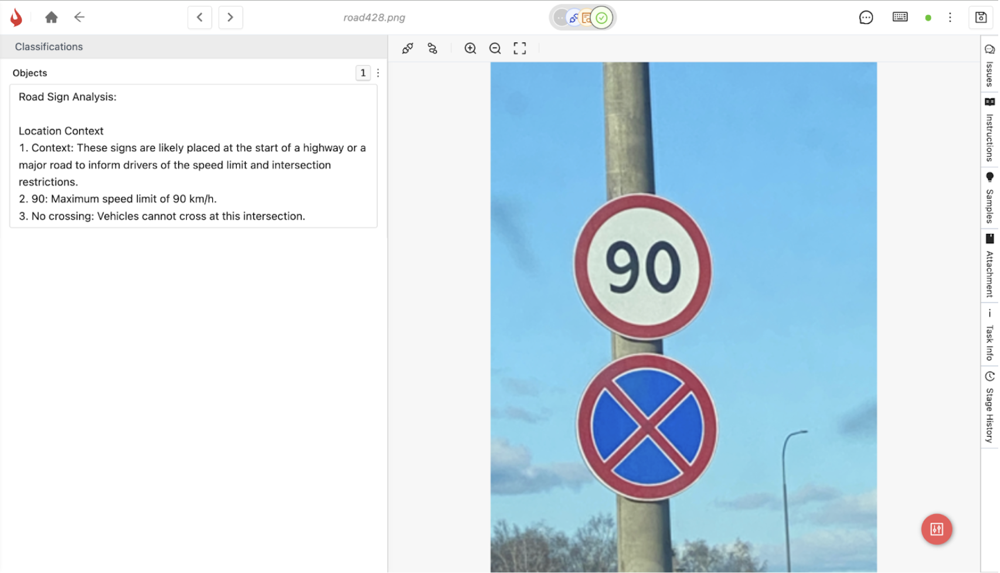This screenshot has height=573, width=1000.
Task: Select the green checkmark complete stage
Action: pos(602,18)
